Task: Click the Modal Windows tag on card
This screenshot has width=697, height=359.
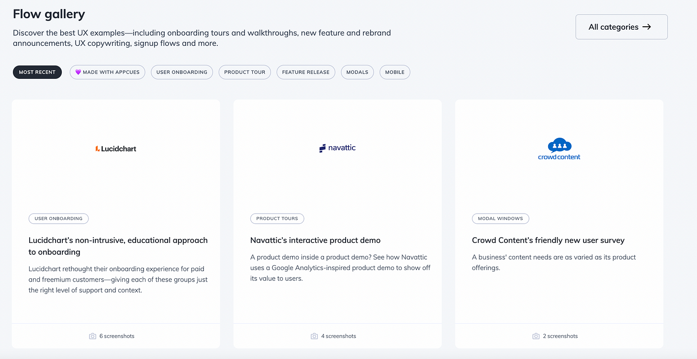Action: [x=500, y=218]
